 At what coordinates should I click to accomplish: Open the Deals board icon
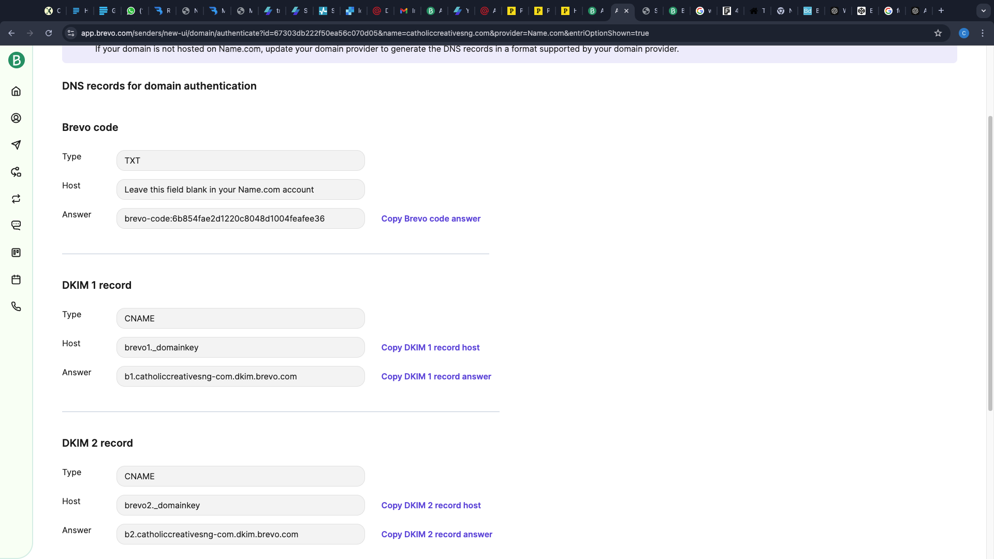16,253
